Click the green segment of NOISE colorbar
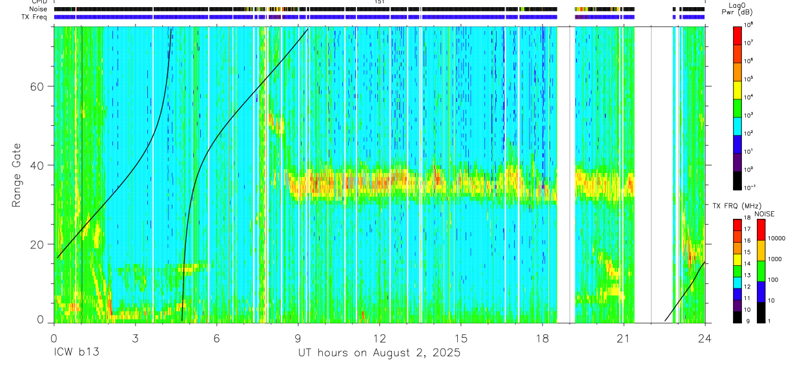Image resolution: width=793 pixels, height=366 pixels. (x=761, y=271)
